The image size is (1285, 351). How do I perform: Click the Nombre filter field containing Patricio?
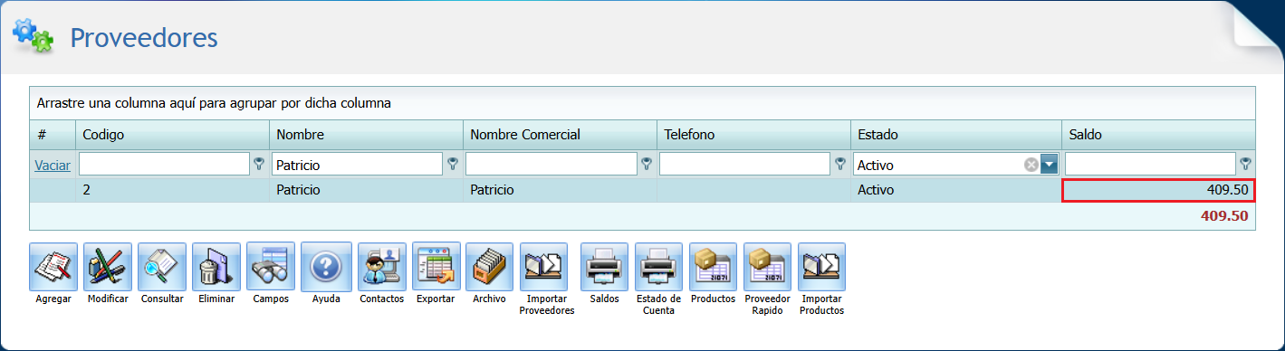pos(358,165)
